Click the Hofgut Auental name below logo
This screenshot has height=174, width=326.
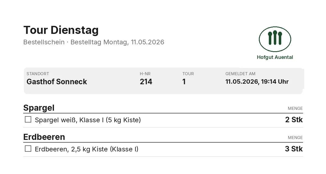275,57
